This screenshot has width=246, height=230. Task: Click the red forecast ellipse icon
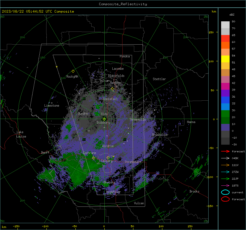click(x=225, y=199)
